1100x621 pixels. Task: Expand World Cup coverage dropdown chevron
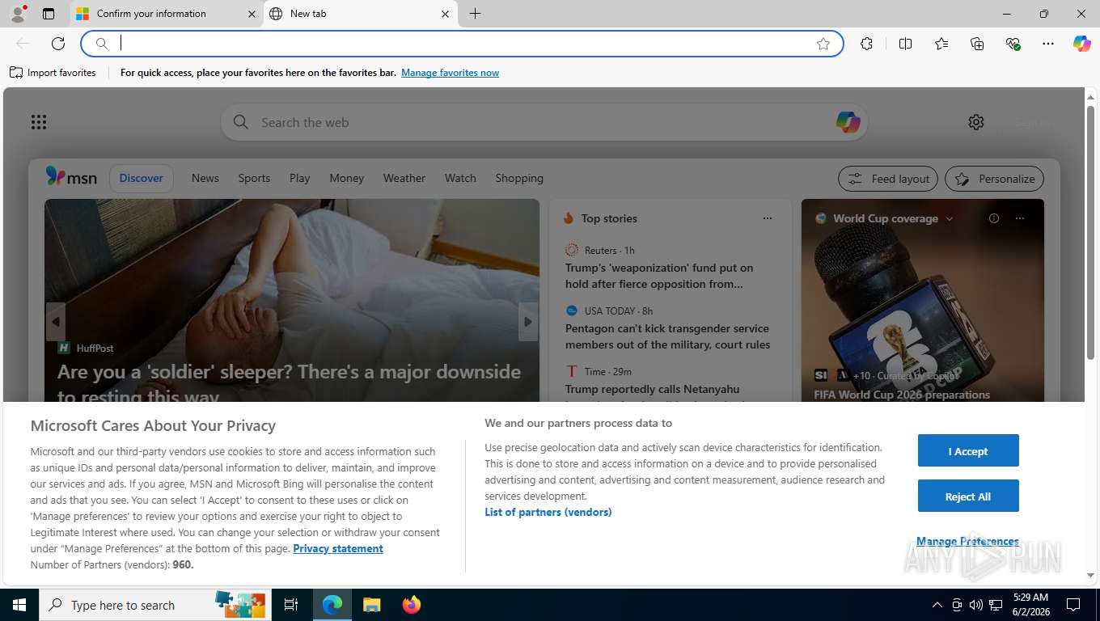pos(950,218)
